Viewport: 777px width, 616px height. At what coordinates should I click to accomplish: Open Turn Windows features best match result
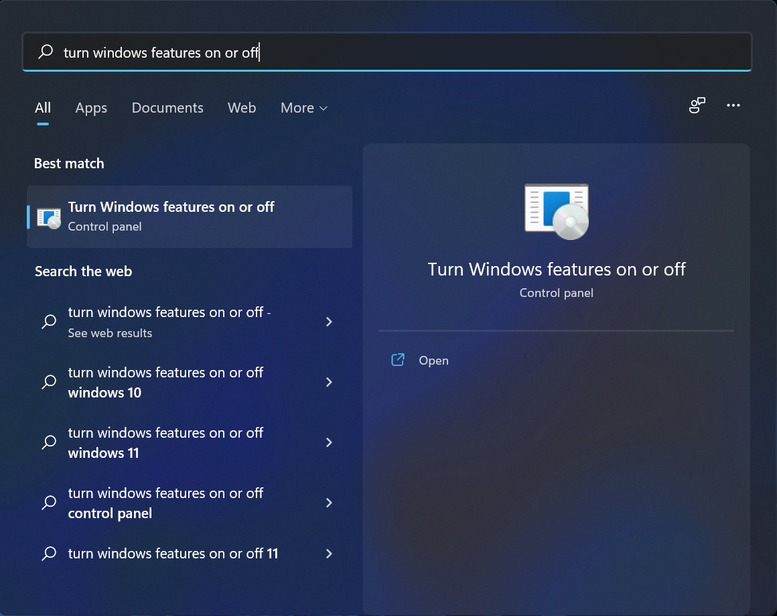[x=190, y=217]
